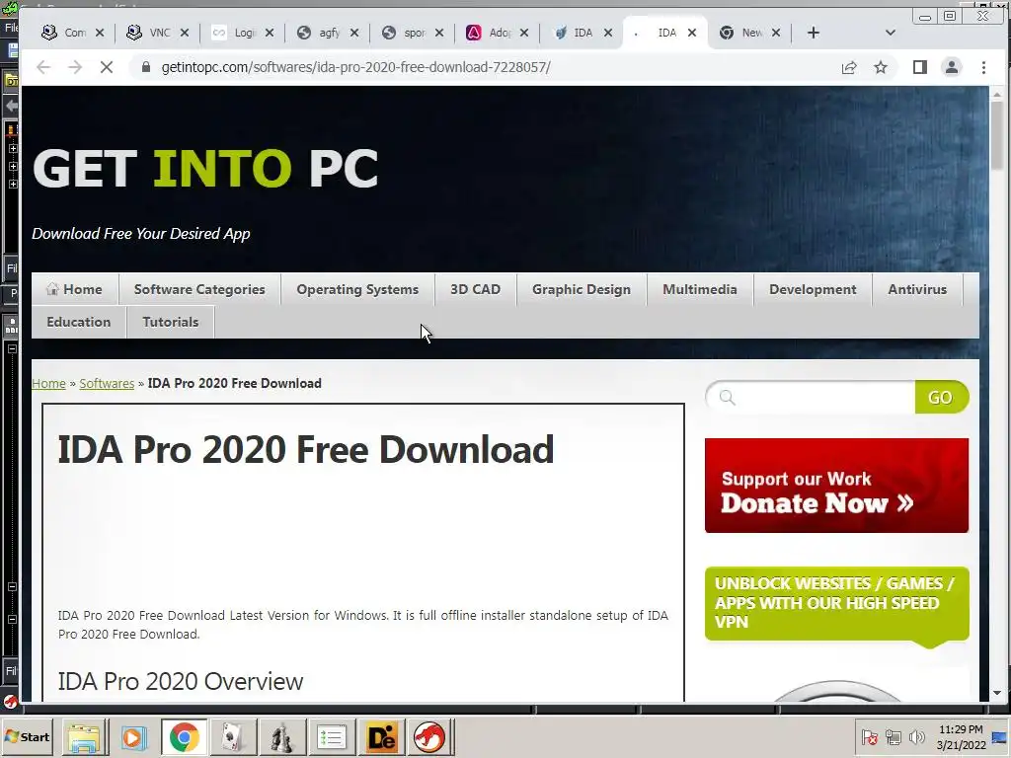This screenshot has height=758, width=1011.
Task: Open the Windows Start menu
Action: click(27, 736)
